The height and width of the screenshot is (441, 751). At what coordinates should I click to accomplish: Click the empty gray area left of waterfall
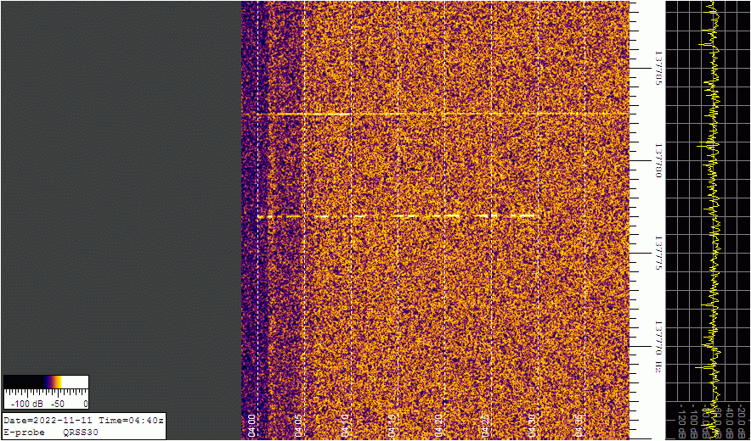[x=119, y=187]
